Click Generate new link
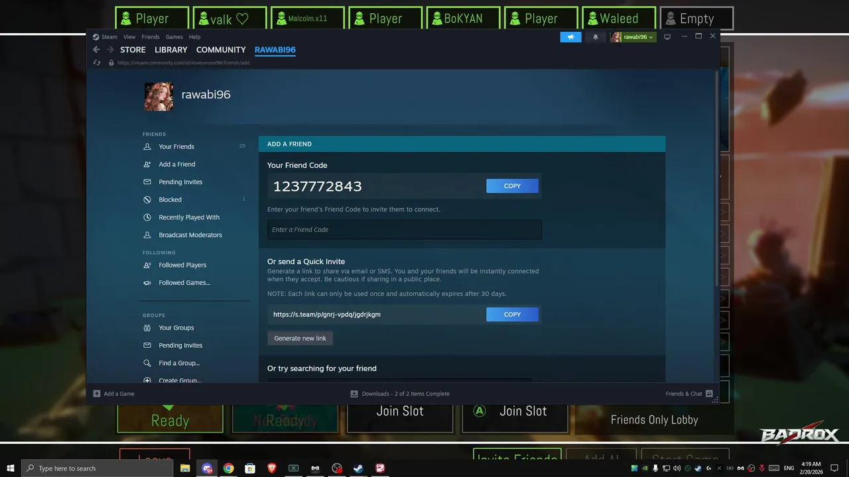849x477 pixels. (300, 339)
